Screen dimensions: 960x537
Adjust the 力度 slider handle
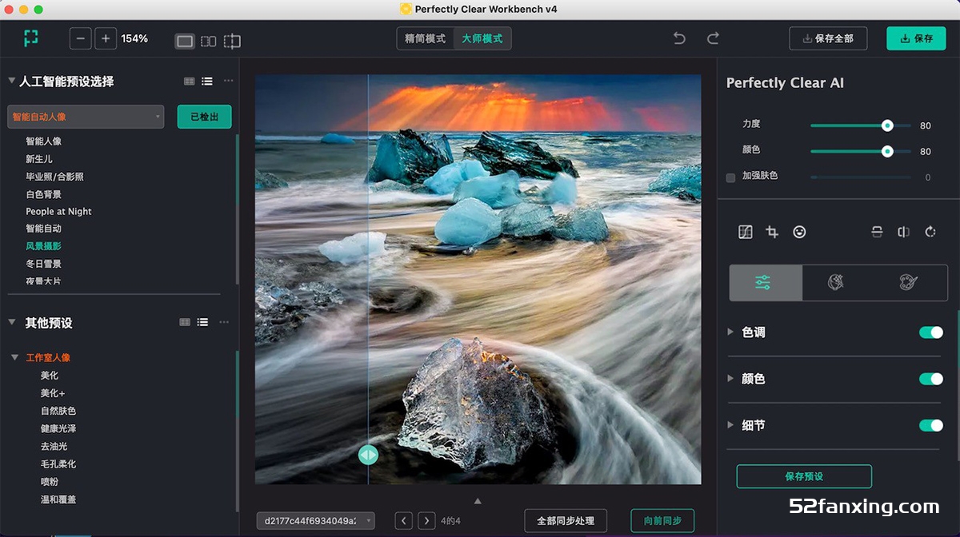coord(886,125)
